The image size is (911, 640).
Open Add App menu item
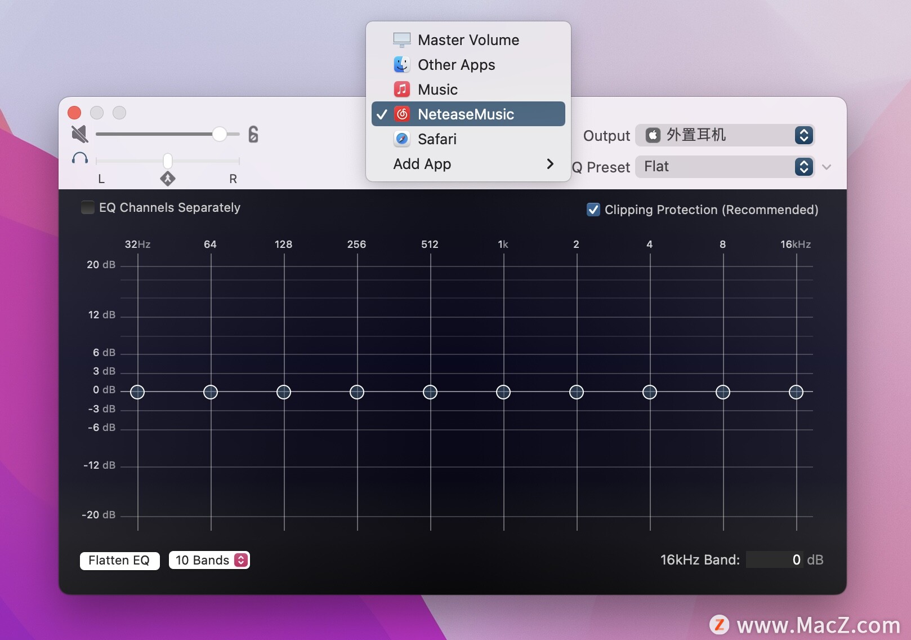[x=468, y=164]
